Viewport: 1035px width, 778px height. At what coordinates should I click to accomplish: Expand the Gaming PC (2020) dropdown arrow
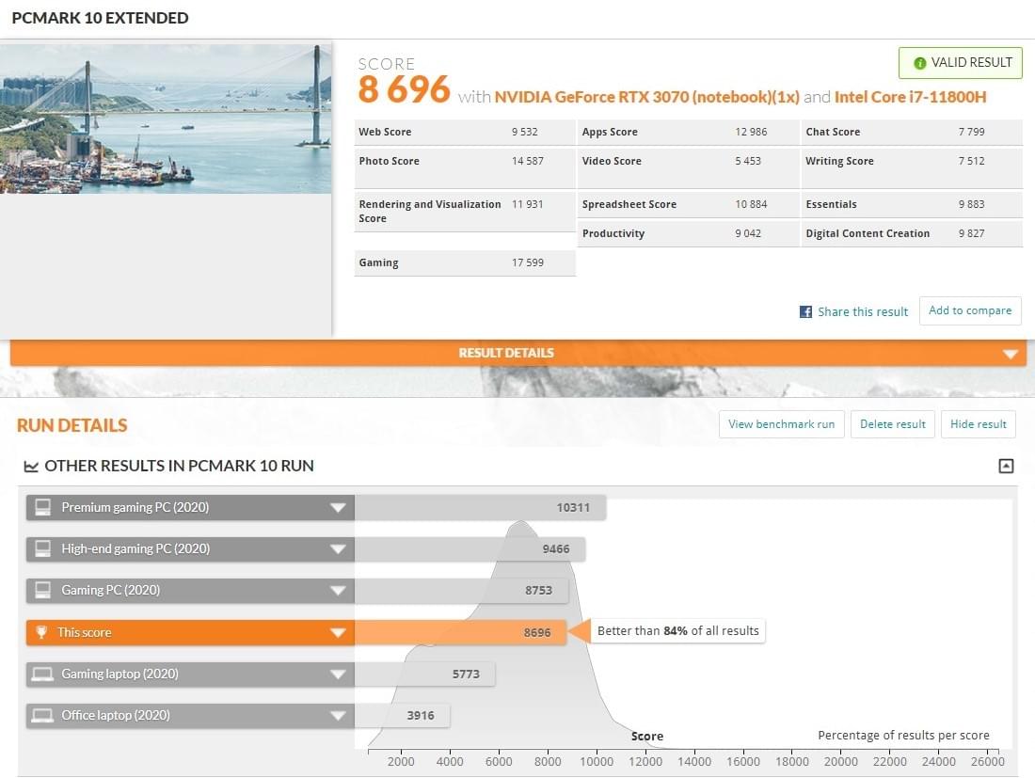click(x=338, y=591)
